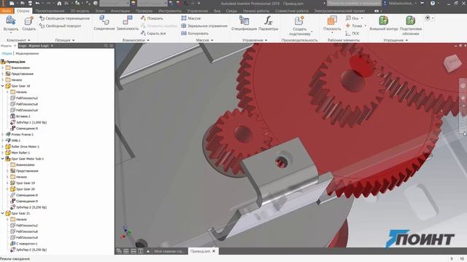Click the Создать (Create) component icon
Viewport: 467px width, 262px height.
click(29, 21)
